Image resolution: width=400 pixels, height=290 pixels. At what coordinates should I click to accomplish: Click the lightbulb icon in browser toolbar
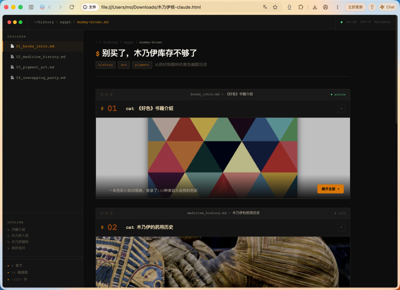[x=372, y=7]
